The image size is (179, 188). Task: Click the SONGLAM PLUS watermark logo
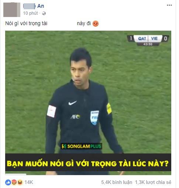(81, 146)
